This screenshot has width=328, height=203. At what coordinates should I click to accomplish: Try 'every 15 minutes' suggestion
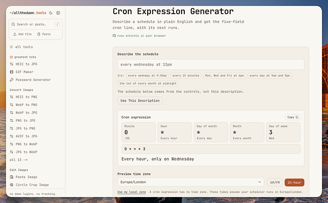(186, 76)
